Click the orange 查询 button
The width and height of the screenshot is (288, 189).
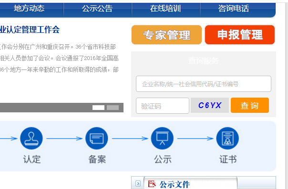250,105
